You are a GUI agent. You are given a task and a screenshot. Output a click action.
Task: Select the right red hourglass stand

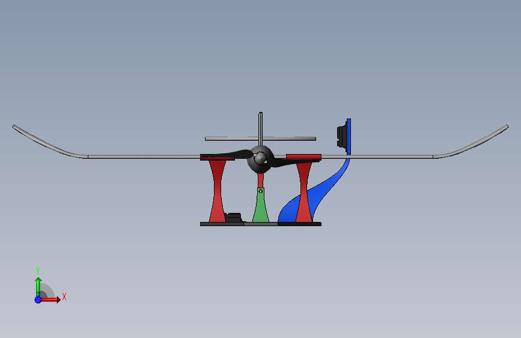pyautogui.click(x=303, y=193)
